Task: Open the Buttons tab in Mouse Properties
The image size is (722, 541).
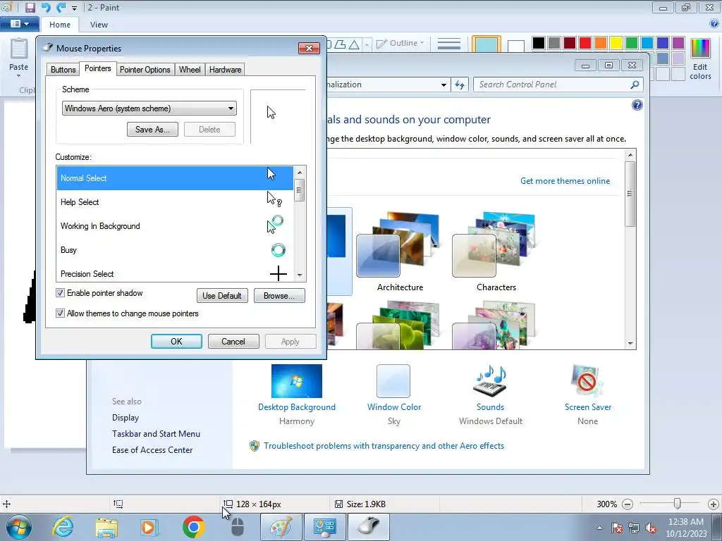Action: [63, 70]
